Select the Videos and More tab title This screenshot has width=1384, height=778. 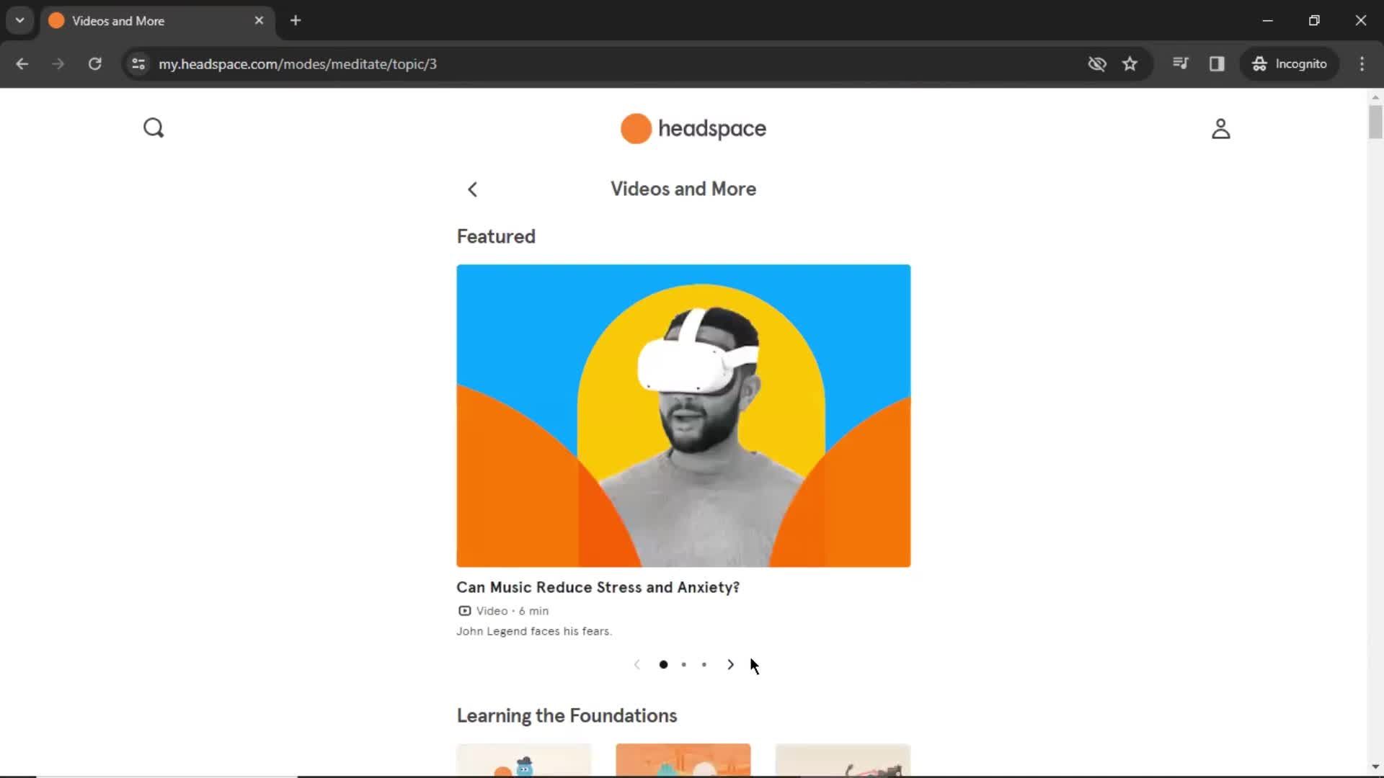coord(119,20)
